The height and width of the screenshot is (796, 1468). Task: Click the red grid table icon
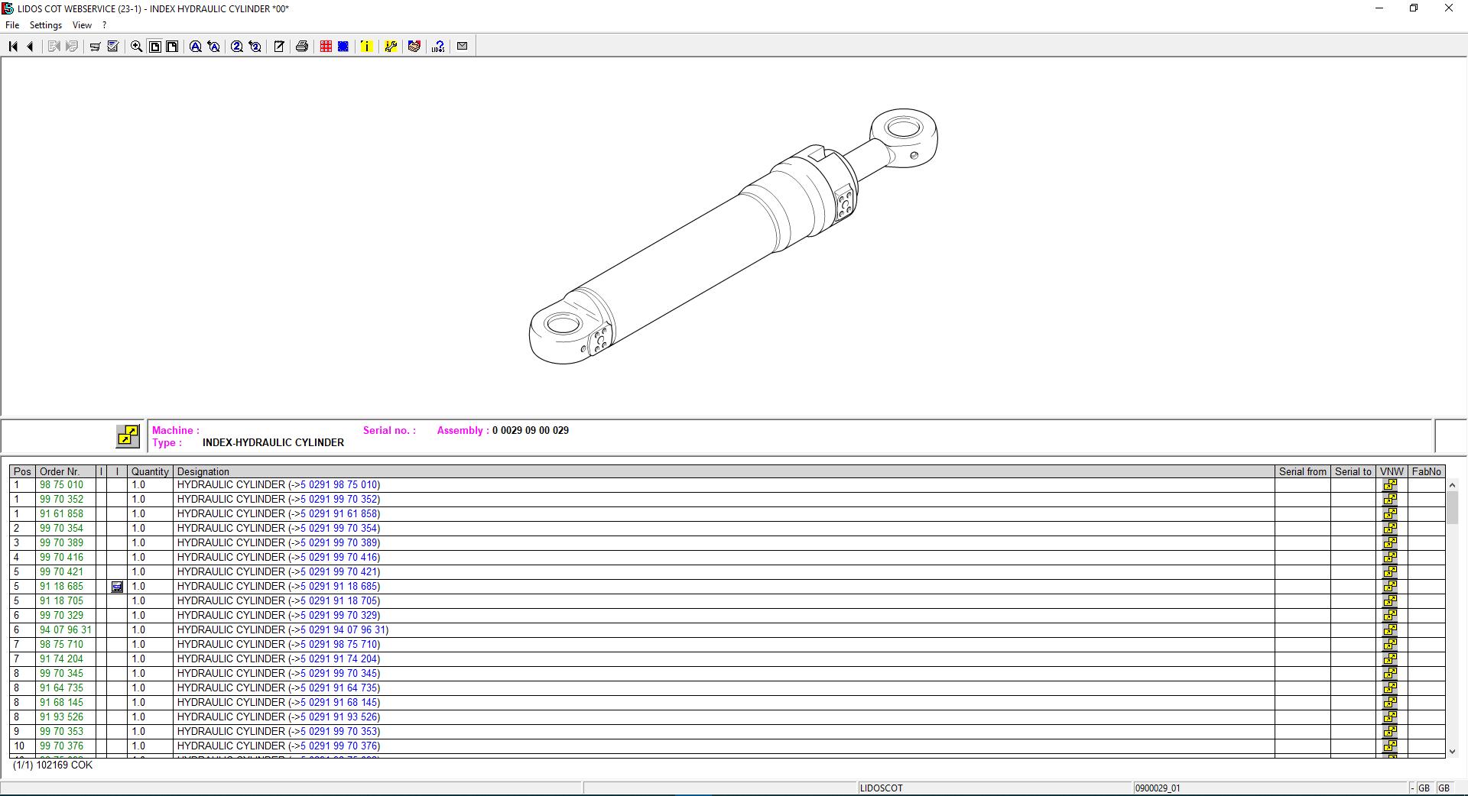tap(326, 46)
